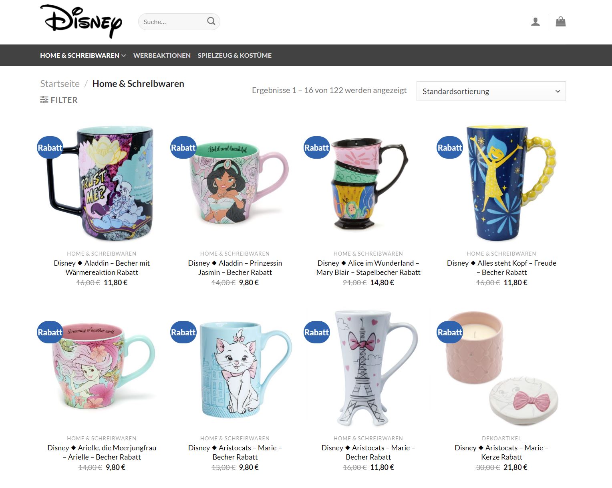This screenshot has width=612, height=488.
Task: Open the user account icon
Action: click(x=535, y=22)
